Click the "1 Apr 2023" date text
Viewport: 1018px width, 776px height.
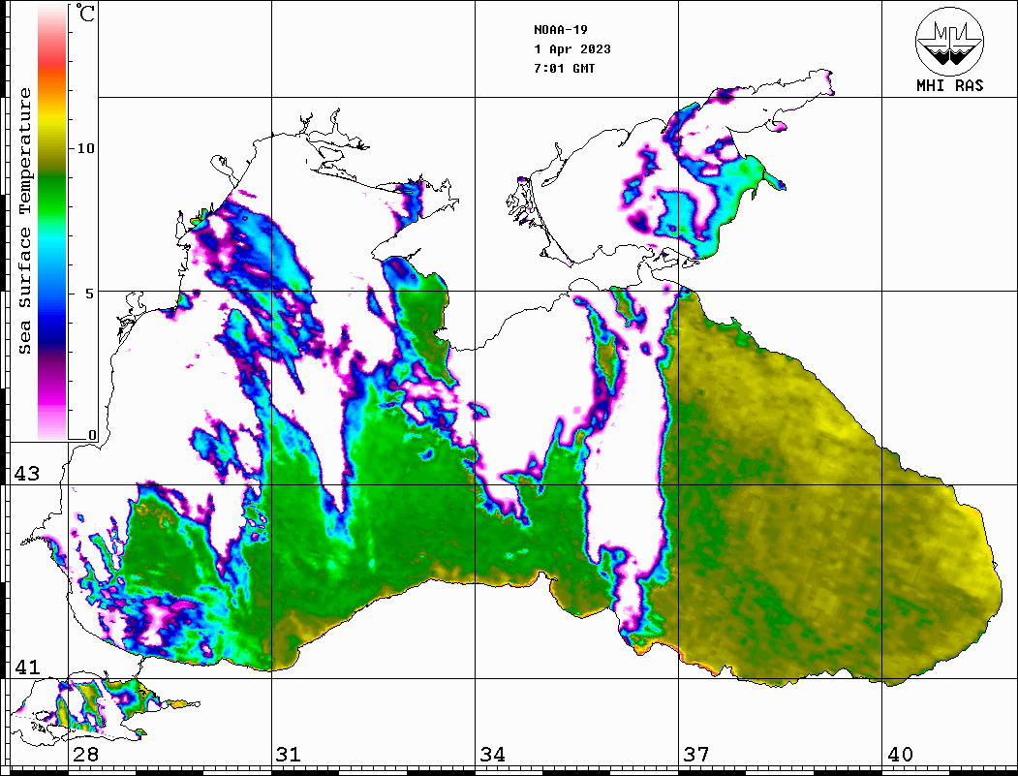coord(572,49)
